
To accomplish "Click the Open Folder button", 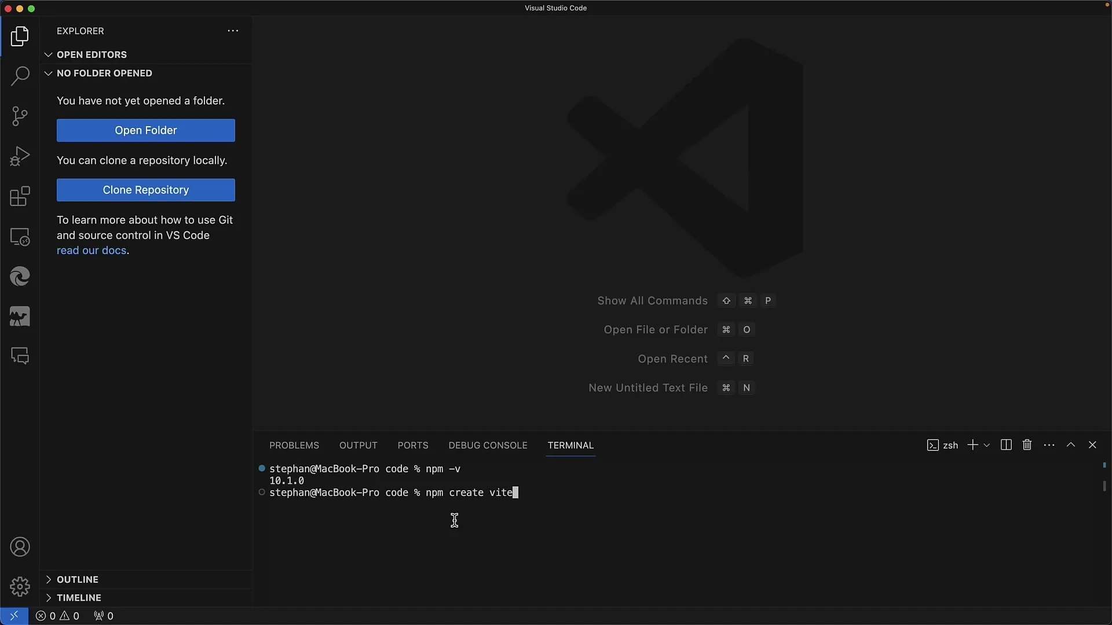I will [146, 130].
